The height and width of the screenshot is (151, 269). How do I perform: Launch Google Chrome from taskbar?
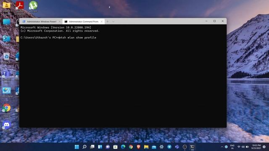131,147
